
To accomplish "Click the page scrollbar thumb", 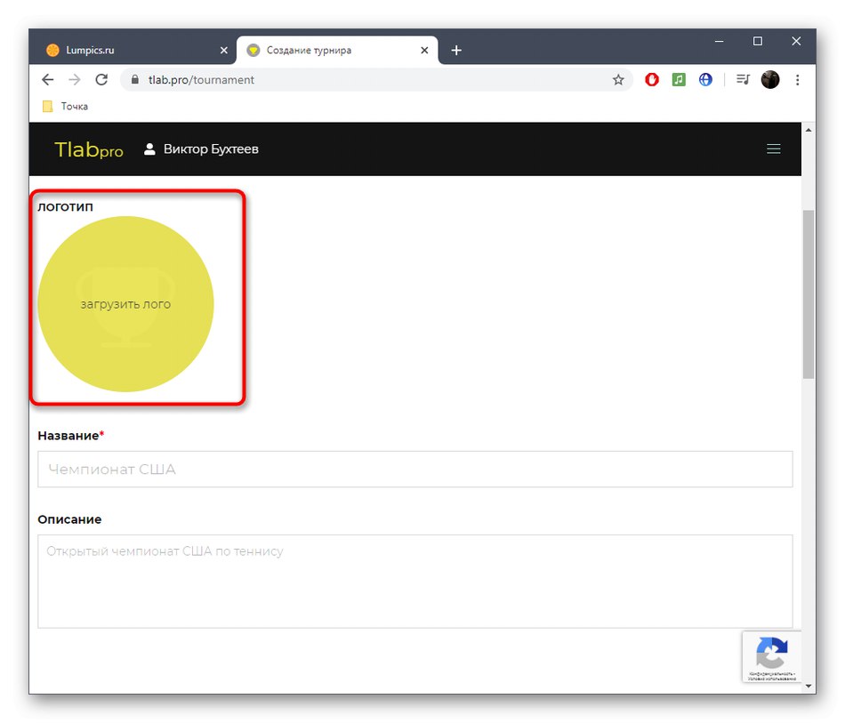I will point(809,294).
